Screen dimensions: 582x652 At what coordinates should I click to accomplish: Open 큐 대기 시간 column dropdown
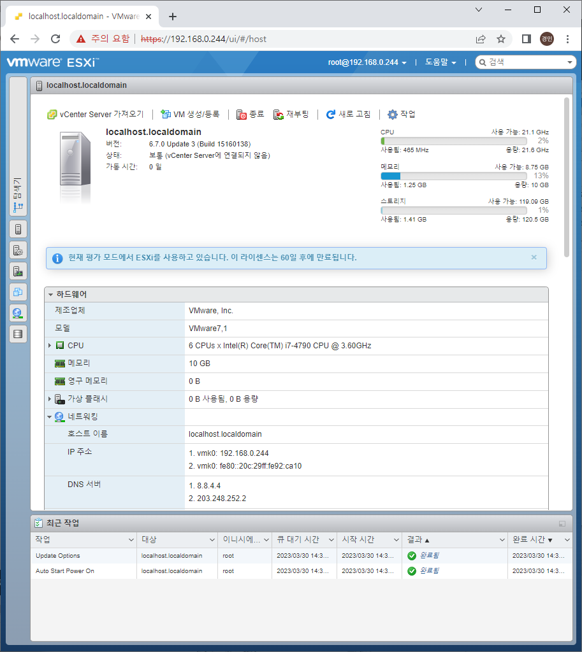point(331,540)
